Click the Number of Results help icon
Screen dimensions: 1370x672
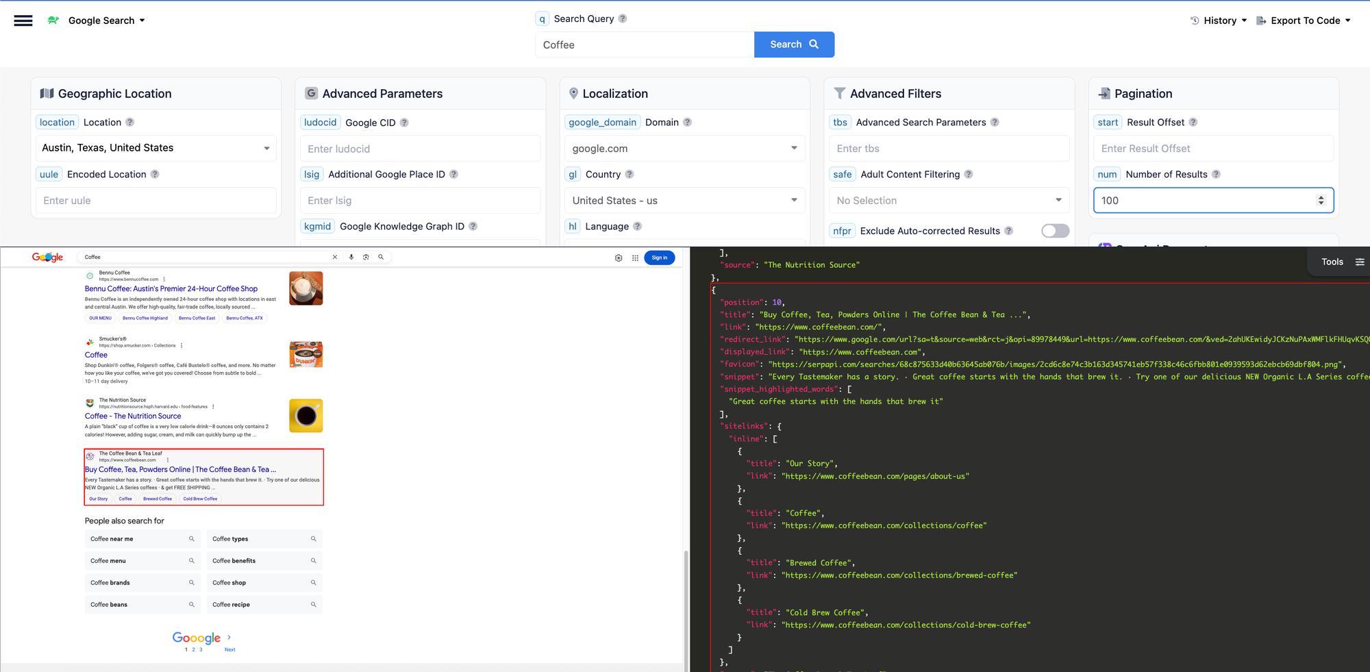[x=1216, y=174]
